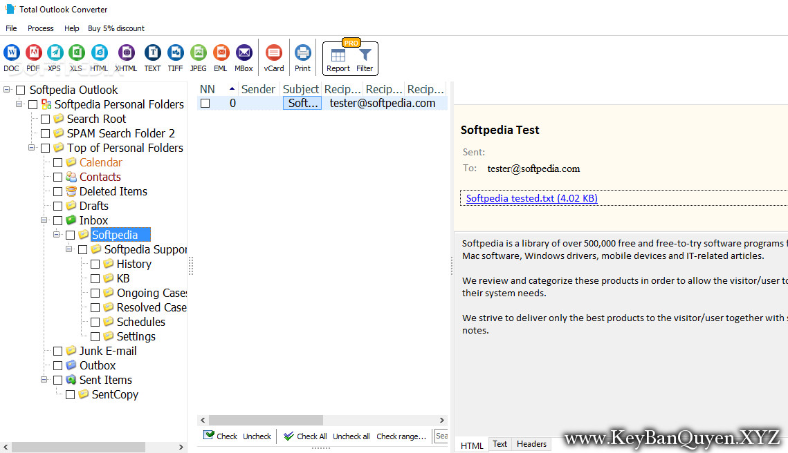Open the File menu
788x453 pixels.
[x=11, y=28]
